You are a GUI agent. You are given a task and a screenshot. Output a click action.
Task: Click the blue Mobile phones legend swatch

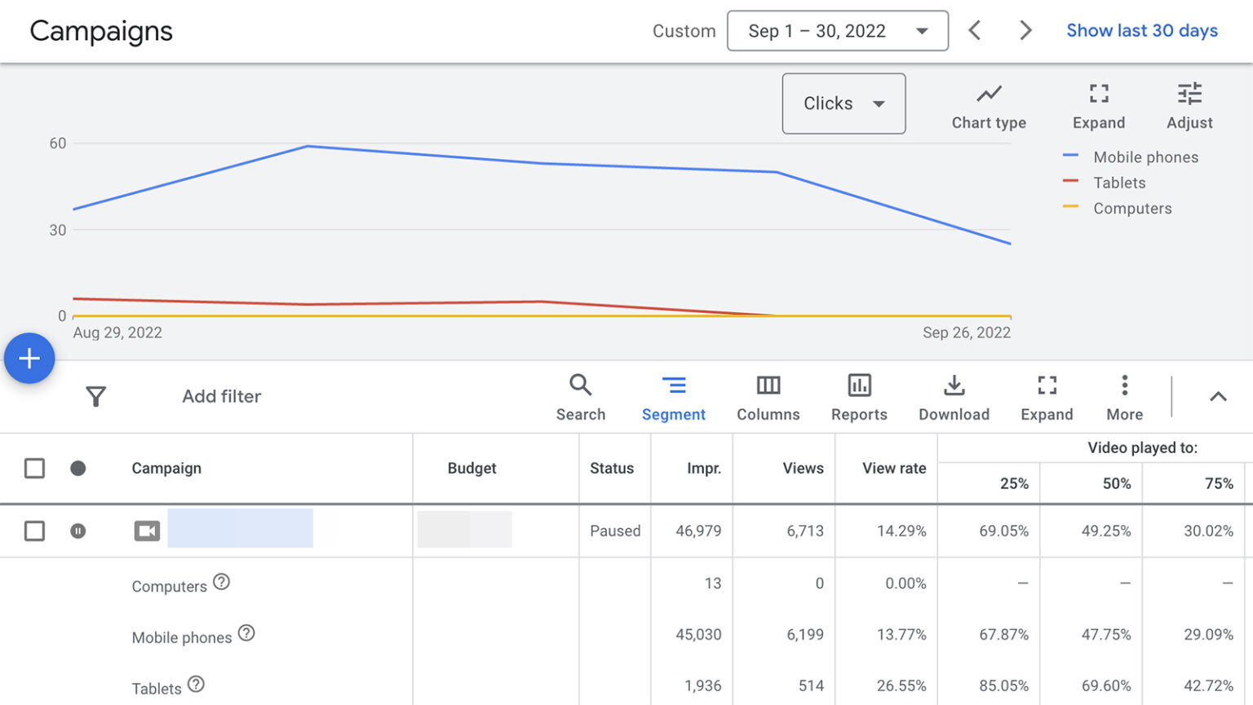tap(1069, 156)
